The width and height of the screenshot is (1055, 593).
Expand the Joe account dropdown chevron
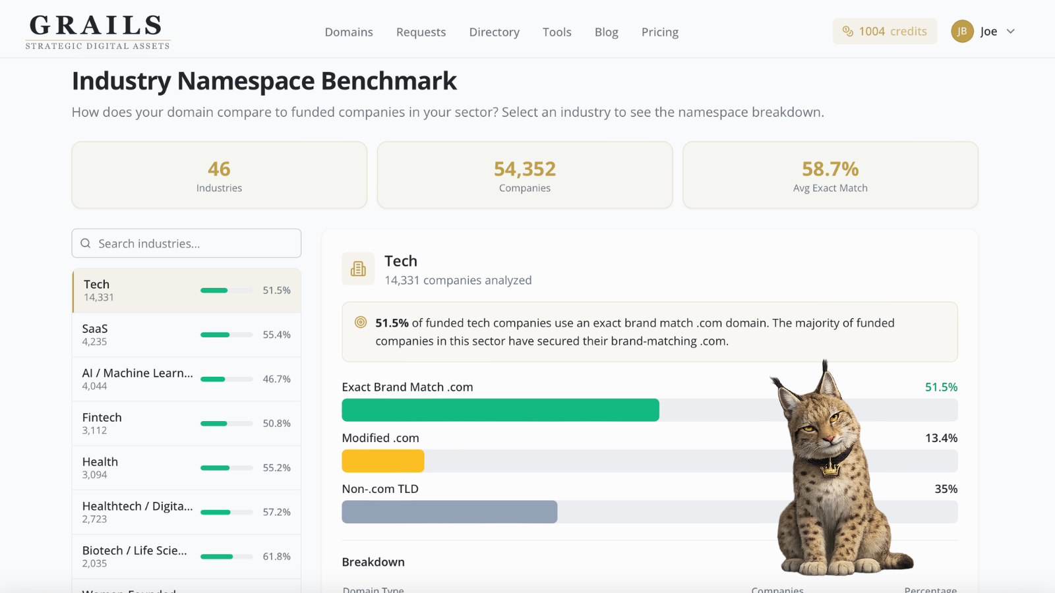click(x=1011, y=32)
